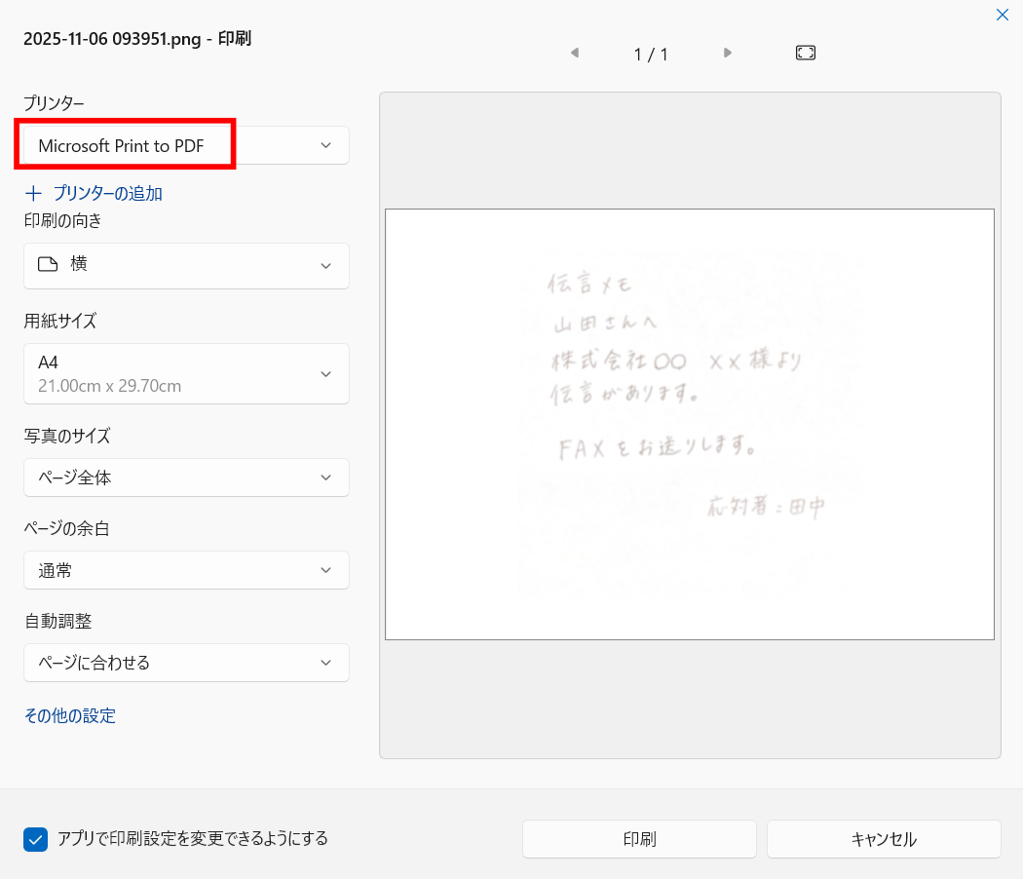
Task: Expand the ページ全体 photo size dropdown
Action: 326,478
